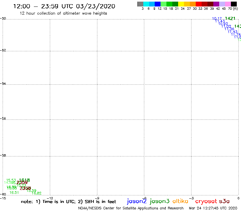Click the dark red '2359' time label
The width and height of the screenshot is (241, 211).
pyautogui.click(x=22, y=183)
